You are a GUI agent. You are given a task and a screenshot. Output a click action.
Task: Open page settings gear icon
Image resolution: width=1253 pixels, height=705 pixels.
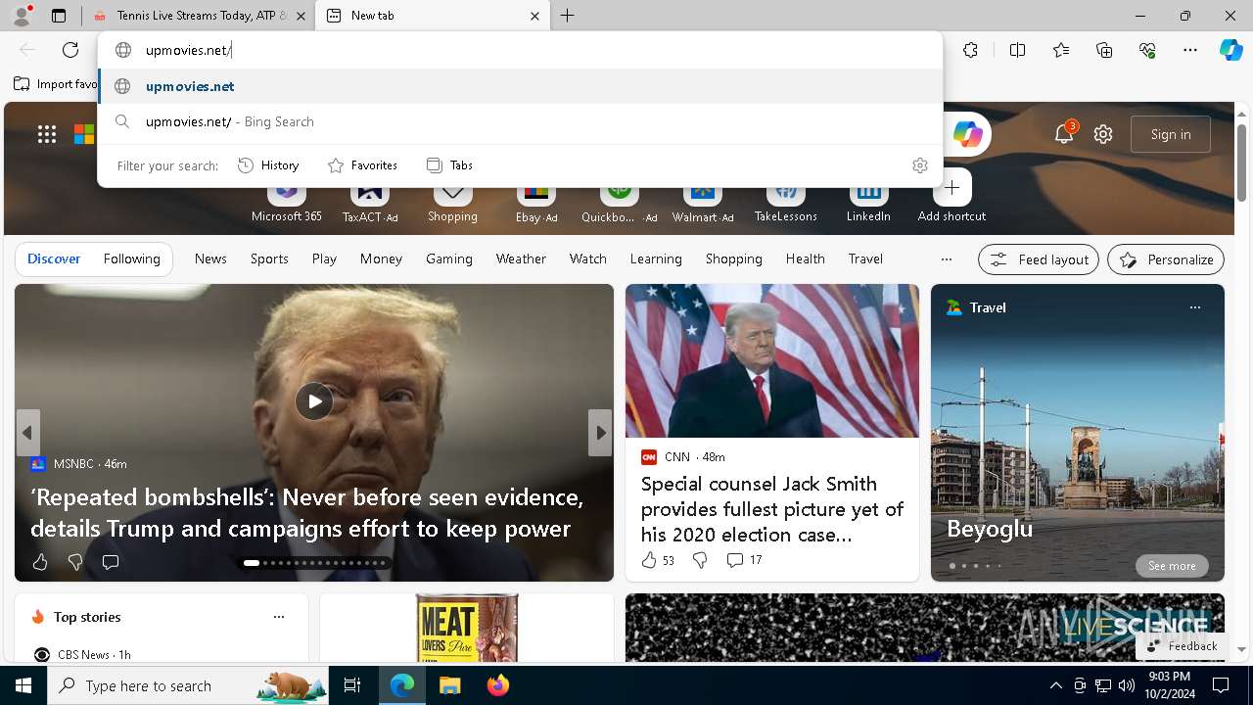click(x=1103, y=134)
